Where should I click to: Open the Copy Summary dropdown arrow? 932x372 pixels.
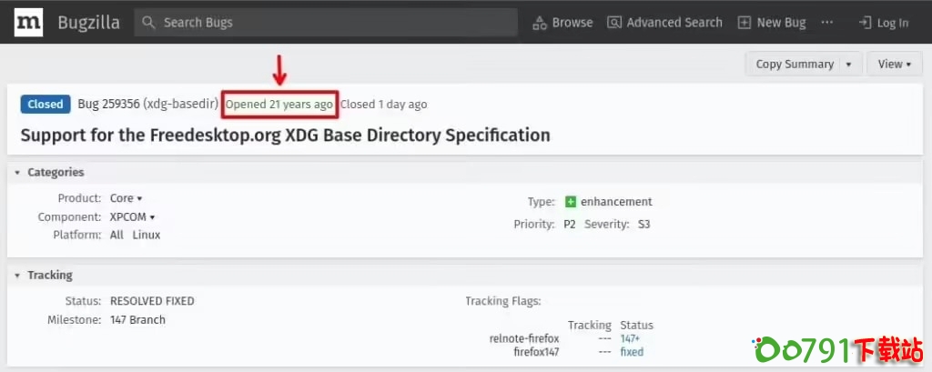tap(849, 64)
